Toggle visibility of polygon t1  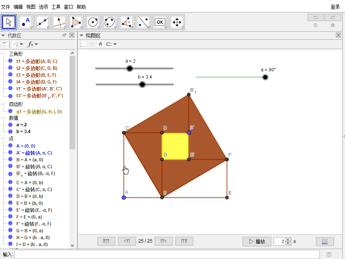pos(10,61)
